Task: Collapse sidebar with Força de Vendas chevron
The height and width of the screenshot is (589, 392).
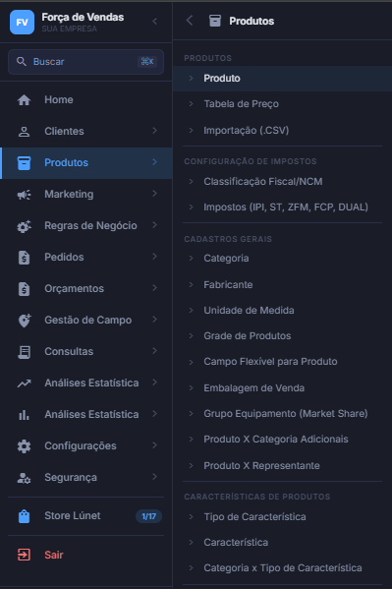Action: (x=154, y=22)
